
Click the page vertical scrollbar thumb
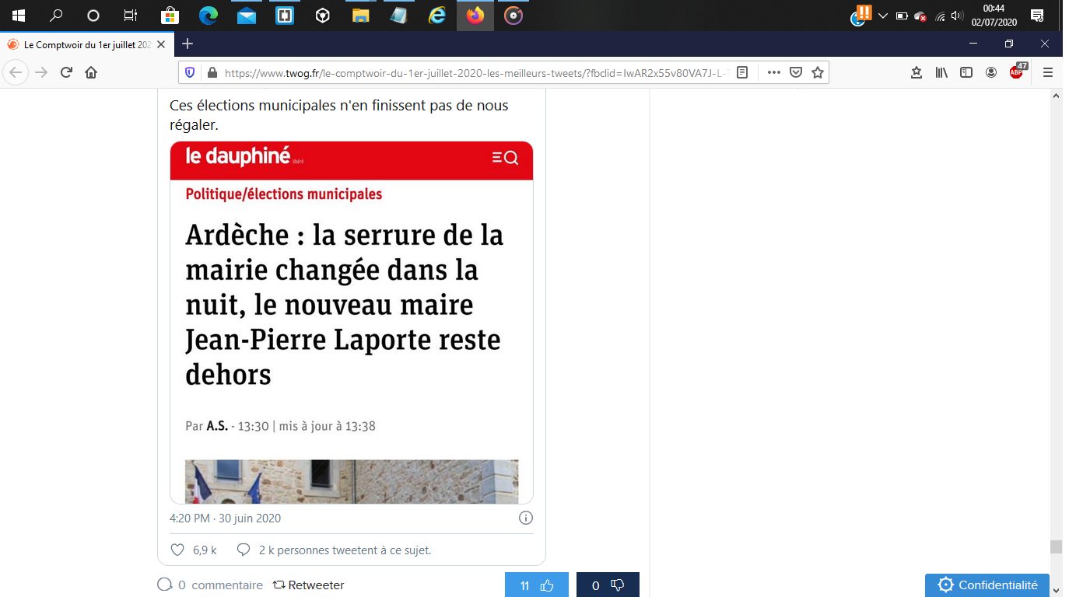pos(1056,546)
